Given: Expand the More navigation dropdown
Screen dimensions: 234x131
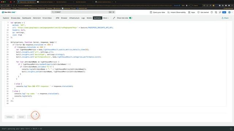Looking at the screenshot, I should tap(106, 18).
